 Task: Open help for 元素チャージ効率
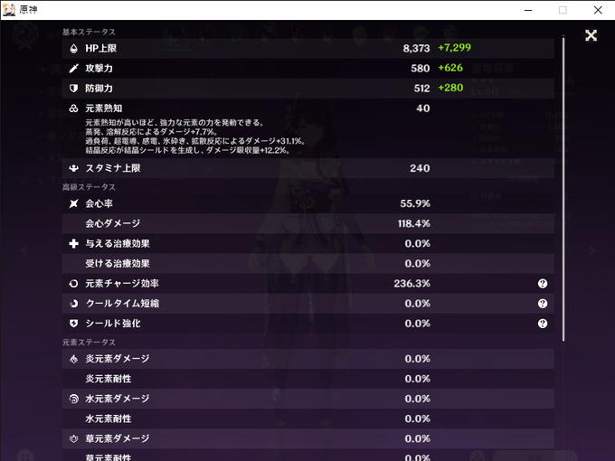coord(543,284)
